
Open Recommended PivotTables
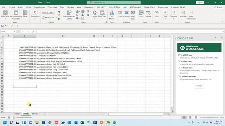tap(16, 15)
